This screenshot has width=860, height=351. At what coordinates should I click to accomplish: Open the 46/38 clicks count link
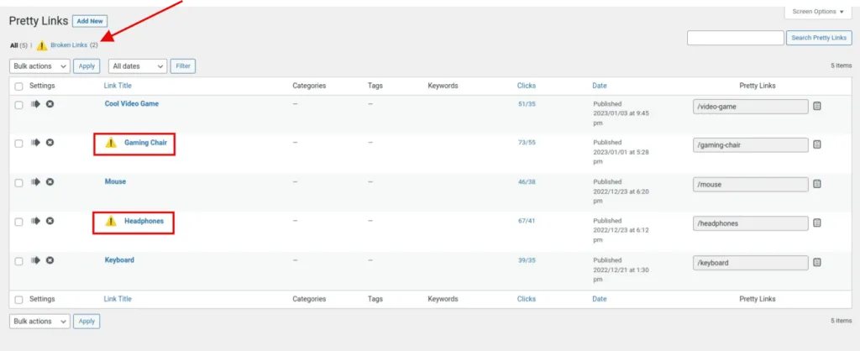click(x=527, y=181)
